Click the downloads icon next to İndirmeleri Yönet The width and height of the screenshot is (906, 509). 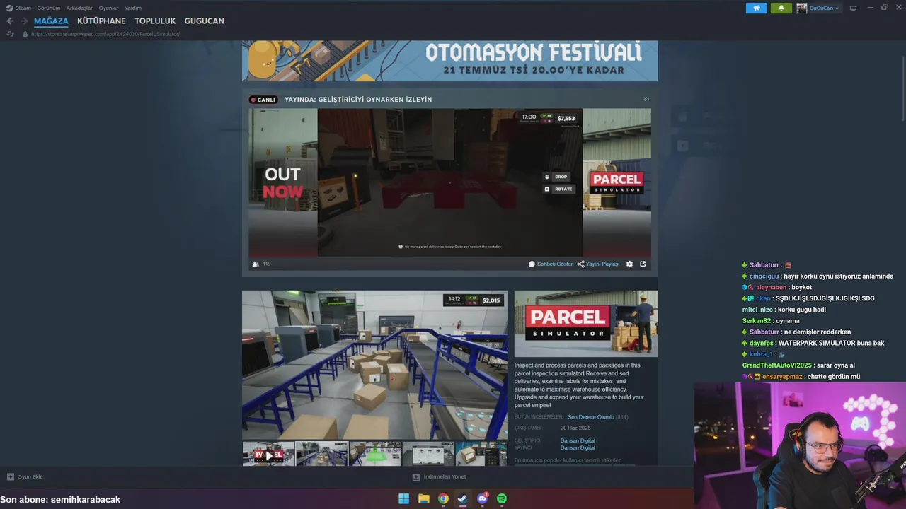[x=416, y=477]
